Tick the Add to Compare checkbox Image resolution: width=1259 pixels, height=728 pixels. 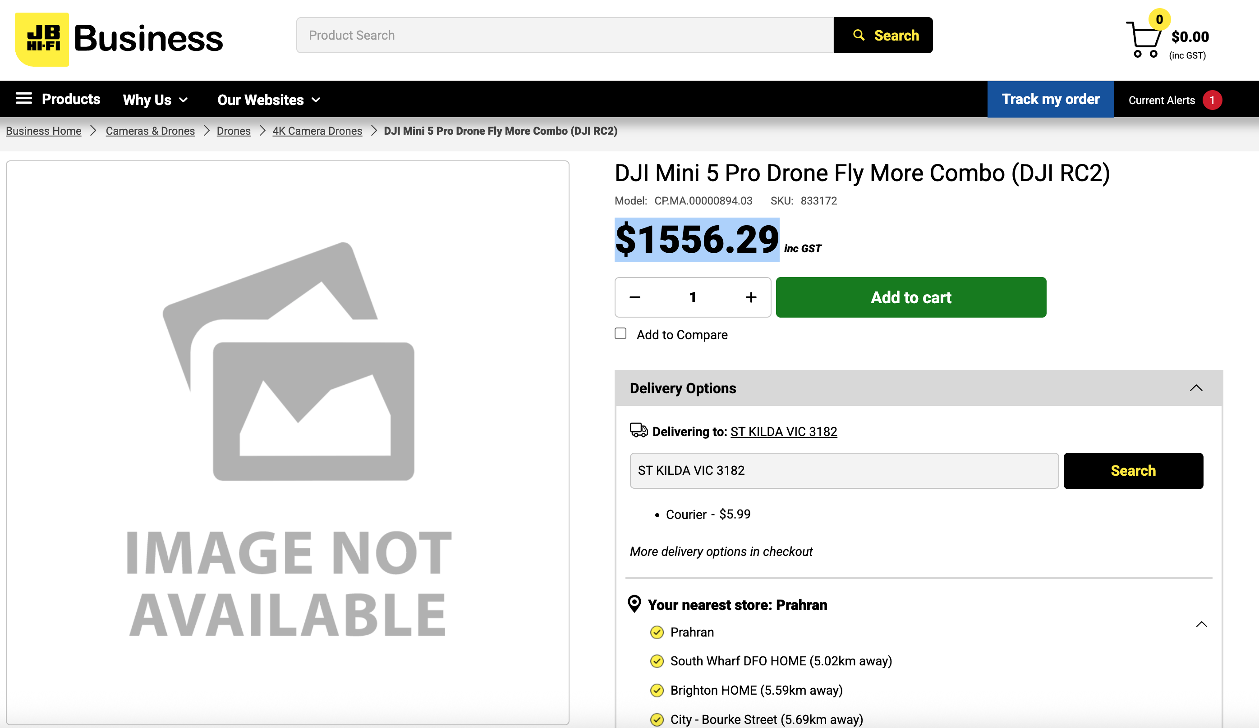tap(620, 333)
